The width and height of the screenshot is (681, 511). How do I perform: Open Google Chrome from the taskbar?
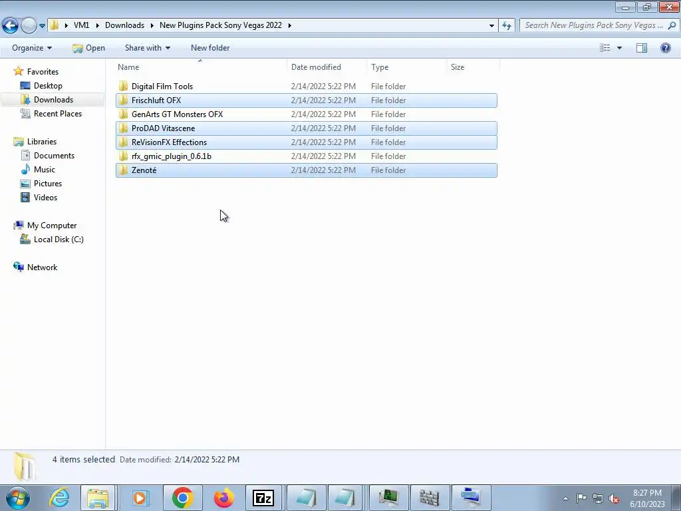point(182,498)
